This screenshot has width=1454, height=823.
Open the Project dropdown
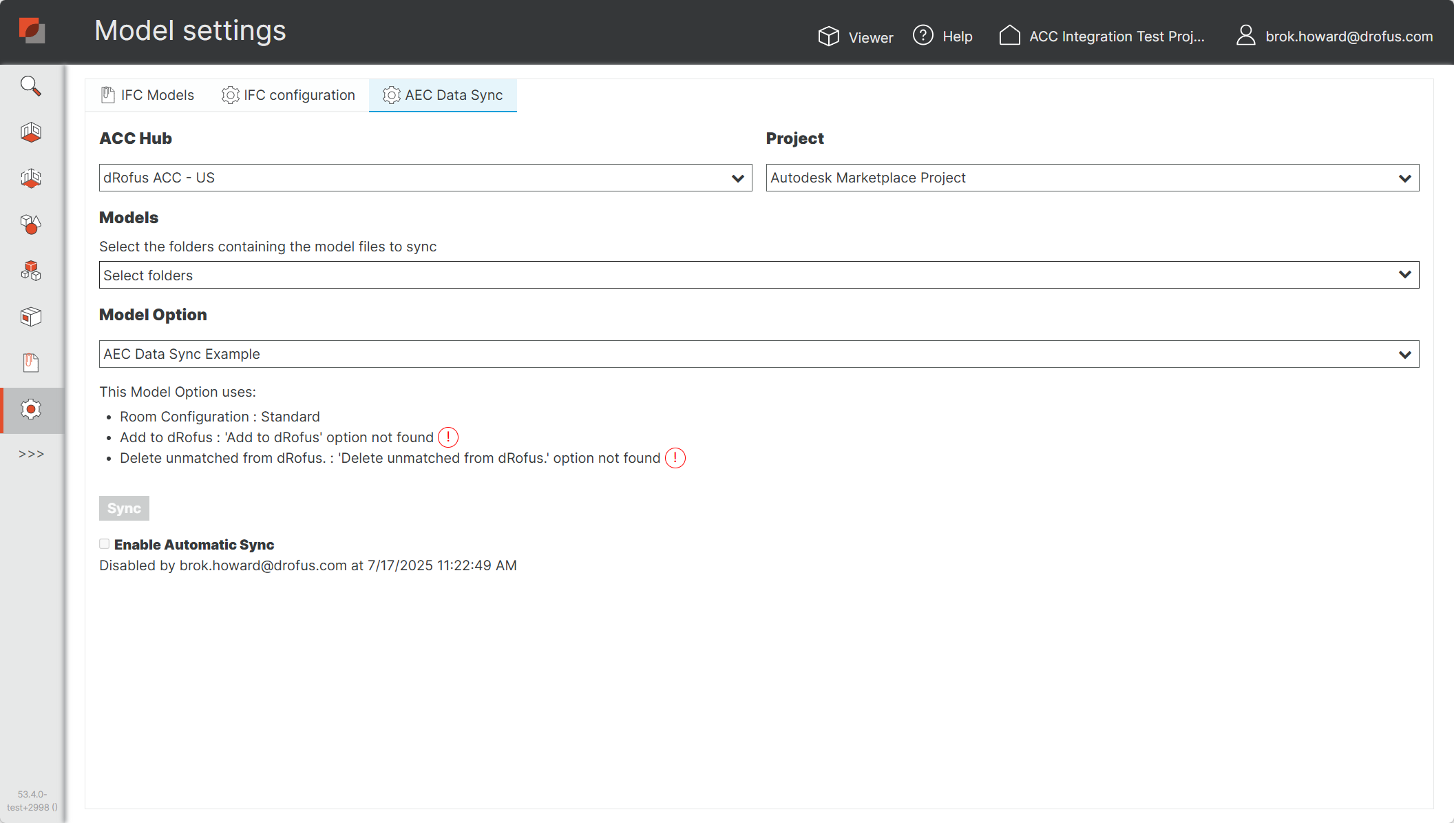tap(1093, 178)
